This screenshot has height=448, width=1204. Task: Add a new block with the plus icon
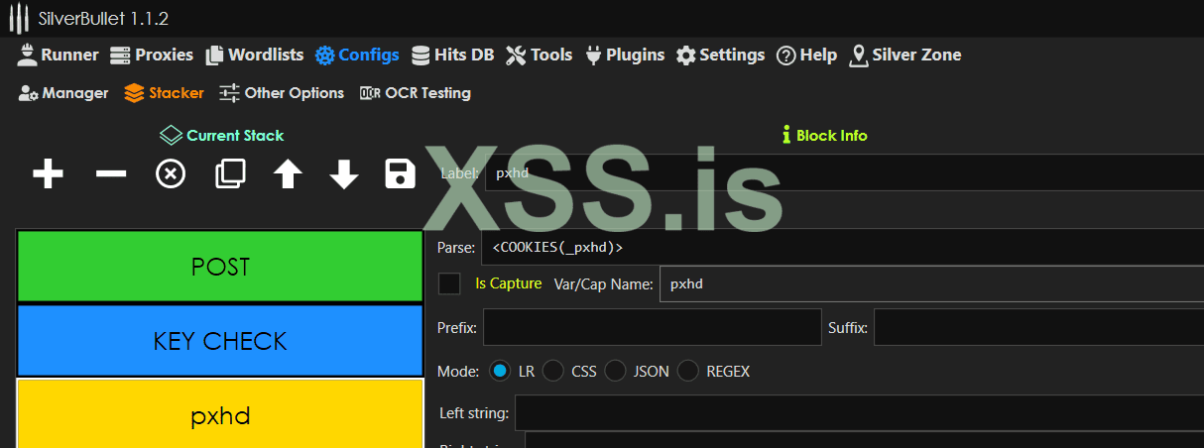(x=49, y=174)
